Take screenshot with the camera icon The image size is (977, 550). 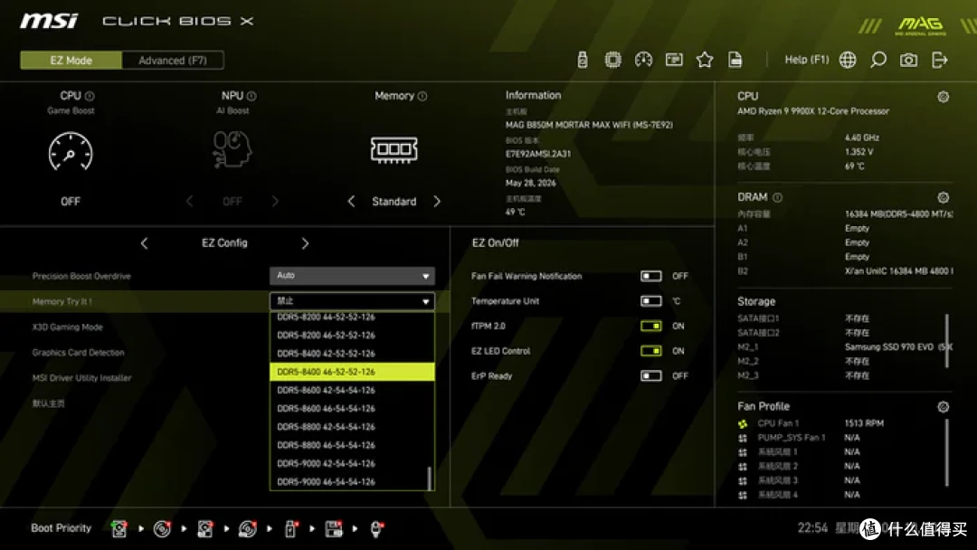coord(908,60)
